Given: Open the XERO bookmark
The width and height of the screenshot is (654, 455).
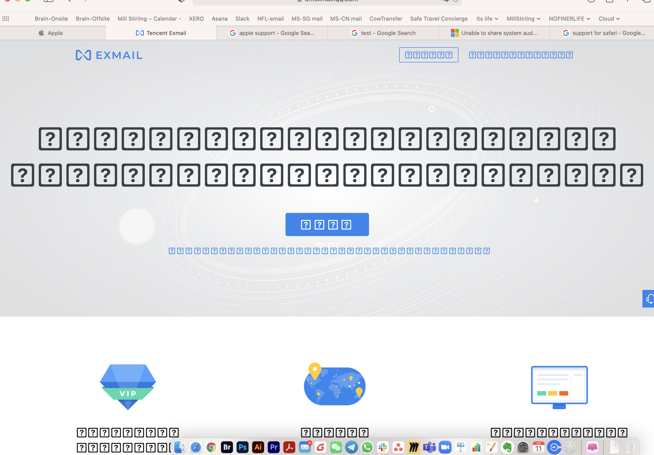Looking at the screenshot, I should (196, 19).
